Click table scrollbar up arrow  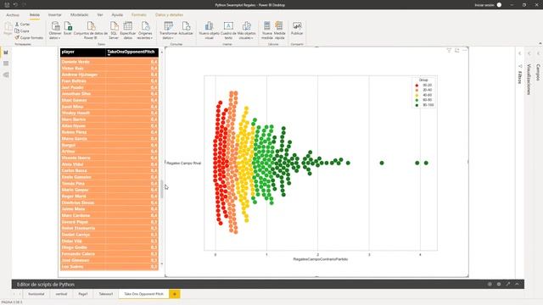pos(162,53)
